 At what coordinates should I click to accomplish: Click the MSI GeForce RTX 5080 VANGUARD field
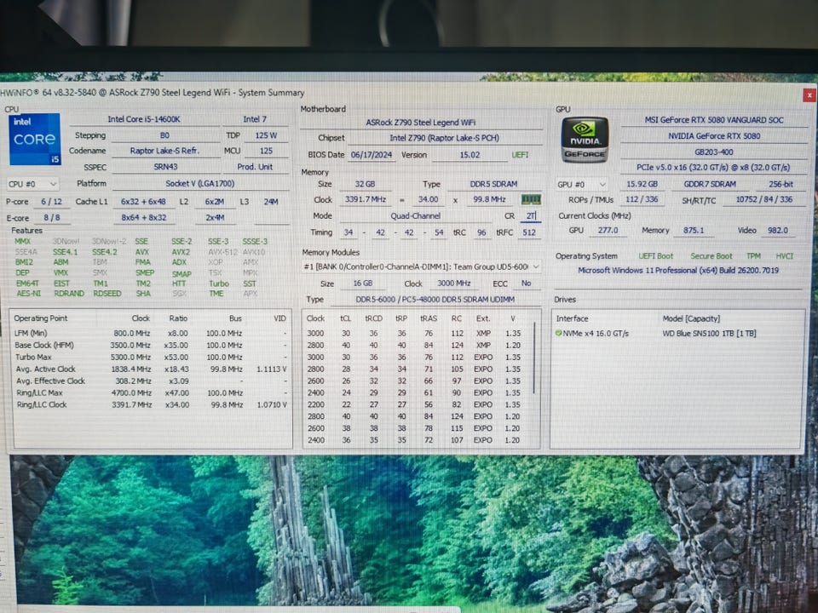click(714, 121)
